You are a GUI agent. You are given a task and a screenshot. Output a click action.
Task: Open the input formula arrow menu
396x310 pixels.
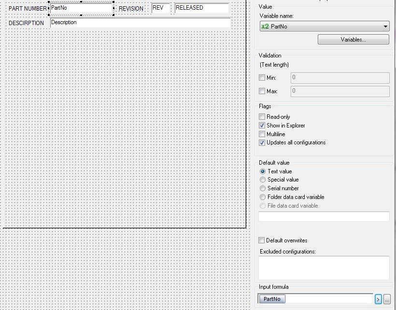click(378, 299)
